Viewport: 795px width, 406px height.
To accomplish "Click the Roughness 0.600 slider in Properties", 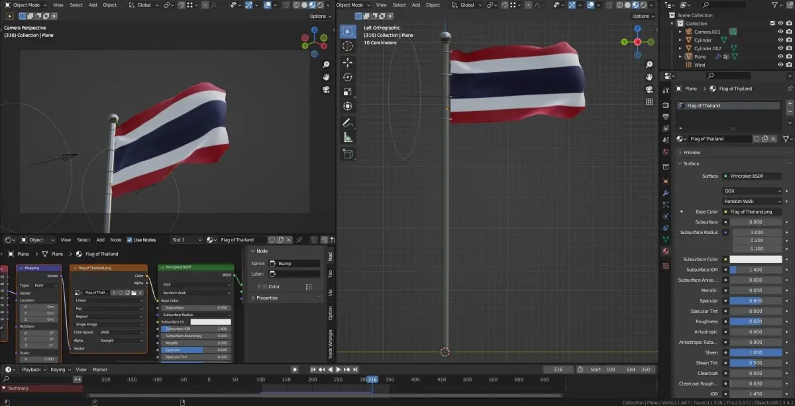I will click(756, 321).
